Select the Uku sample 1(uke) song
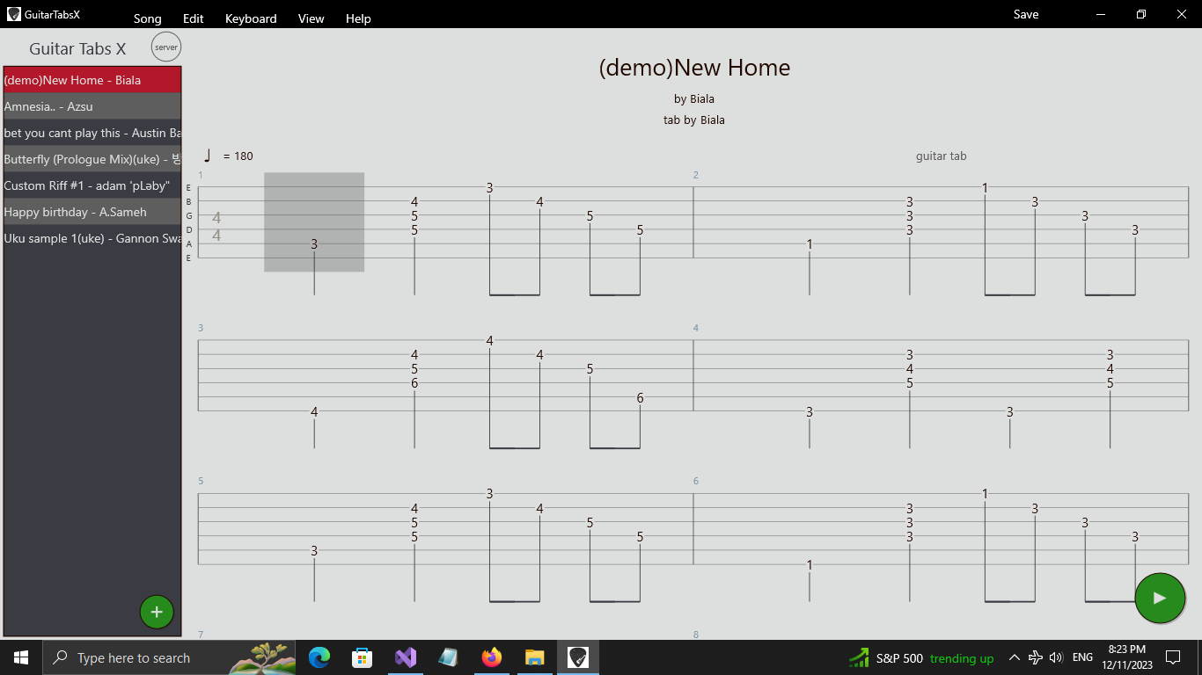The width and height of the screenshot is (1202, 675). (92, 238)
